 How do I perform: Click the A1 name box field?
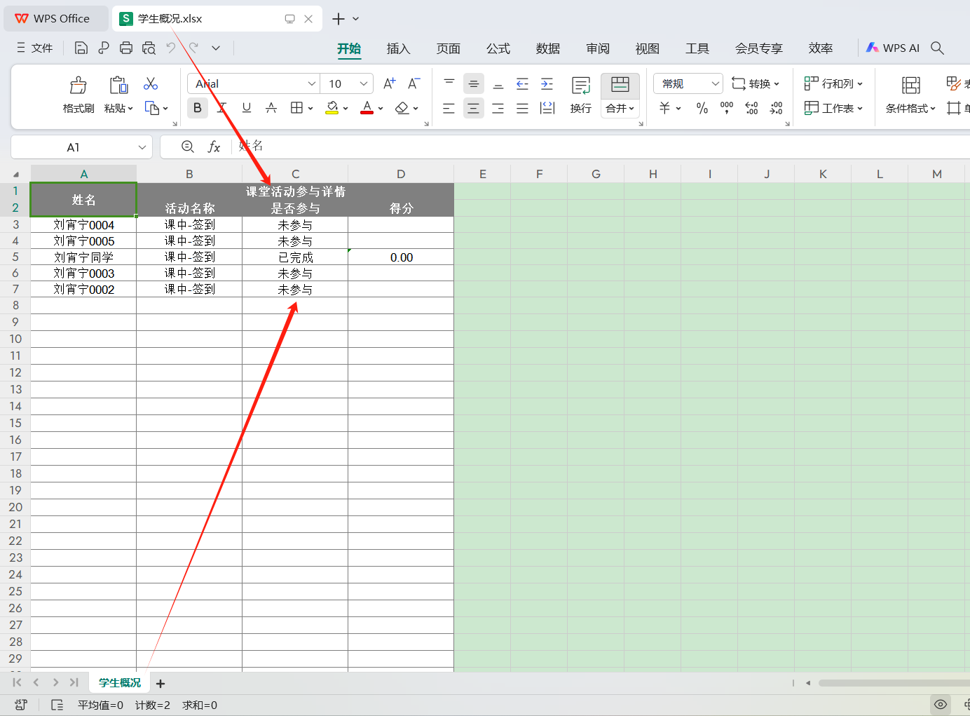coord(74,147)
